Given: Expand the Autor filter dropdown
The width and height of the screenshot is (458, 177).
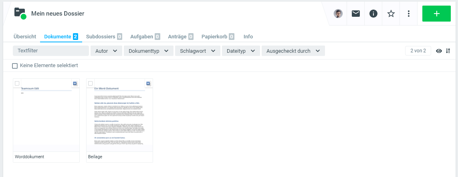Looking at the screenshot, I should [106, 51].
